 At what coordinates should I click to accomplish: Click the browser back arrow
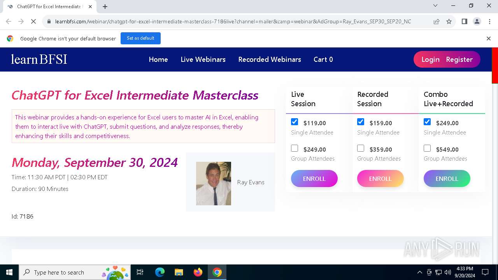[9, 21]
